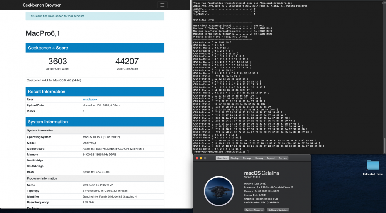Screen dimensions: 386x213
Task: Click the macOS Catalina island logo
Action: coord(218,191)
